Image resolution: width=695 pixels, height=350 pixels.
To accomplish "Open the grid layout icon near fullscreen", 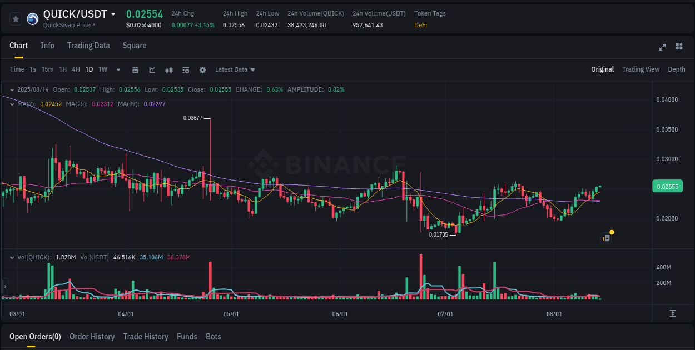I will (679, 47).
